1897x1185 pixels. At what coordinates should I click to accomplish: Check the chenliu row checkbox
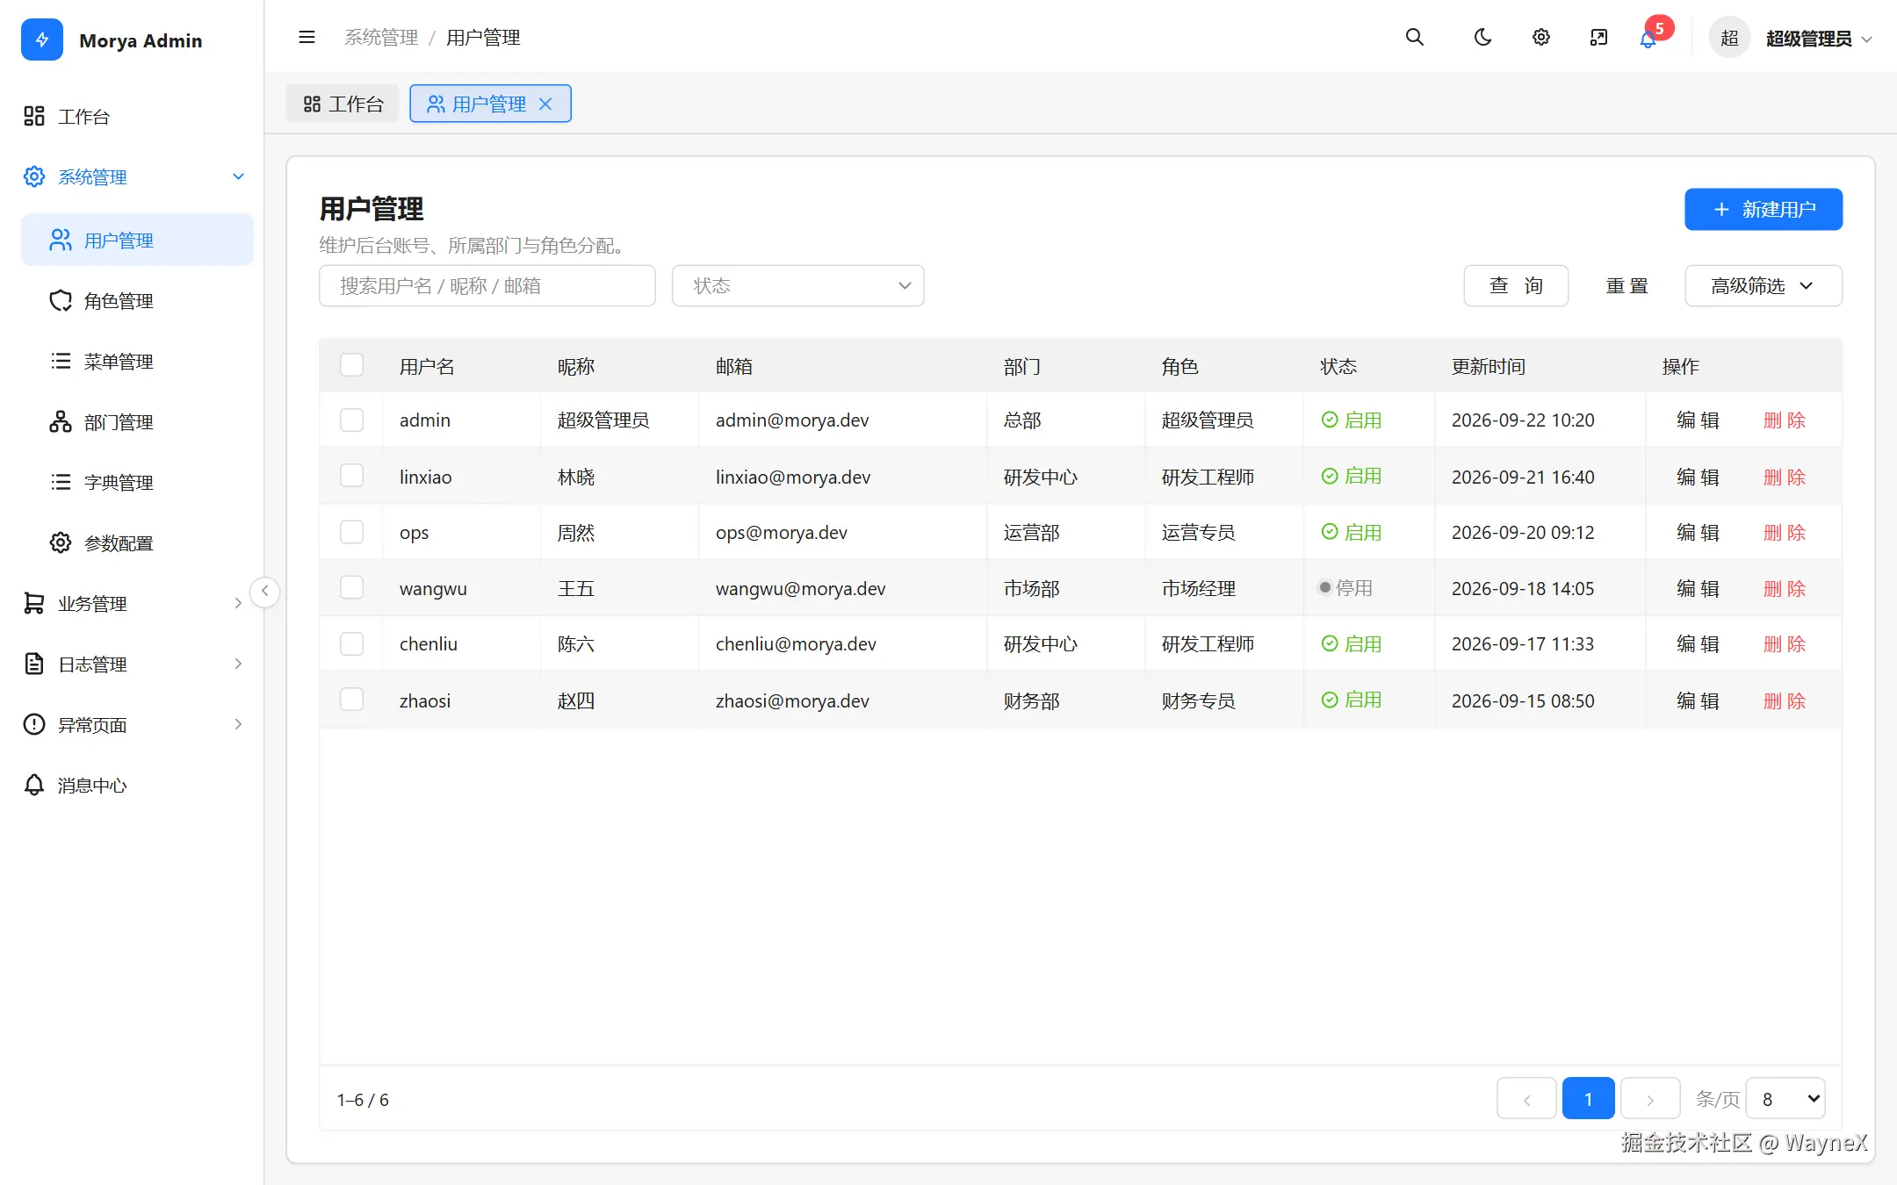coord(351,643)
